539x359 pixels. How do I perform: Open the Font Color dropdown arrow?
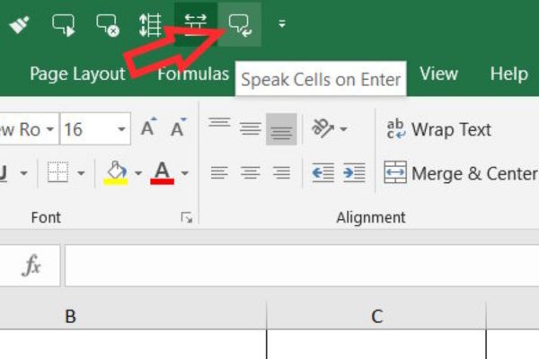184,173
